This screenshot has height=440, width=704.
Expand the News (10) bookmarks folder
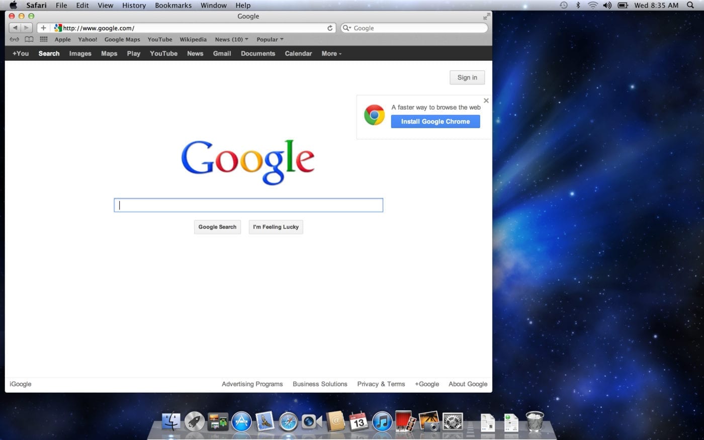231,39
